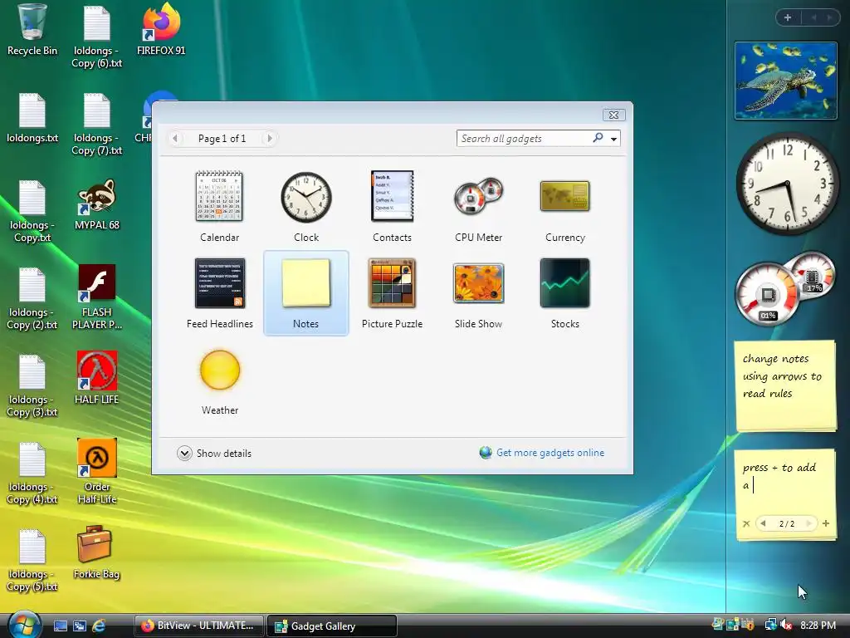Click the note reading change notes using arrows
This screenshot has width=850, height=638.
pos(785,385)
